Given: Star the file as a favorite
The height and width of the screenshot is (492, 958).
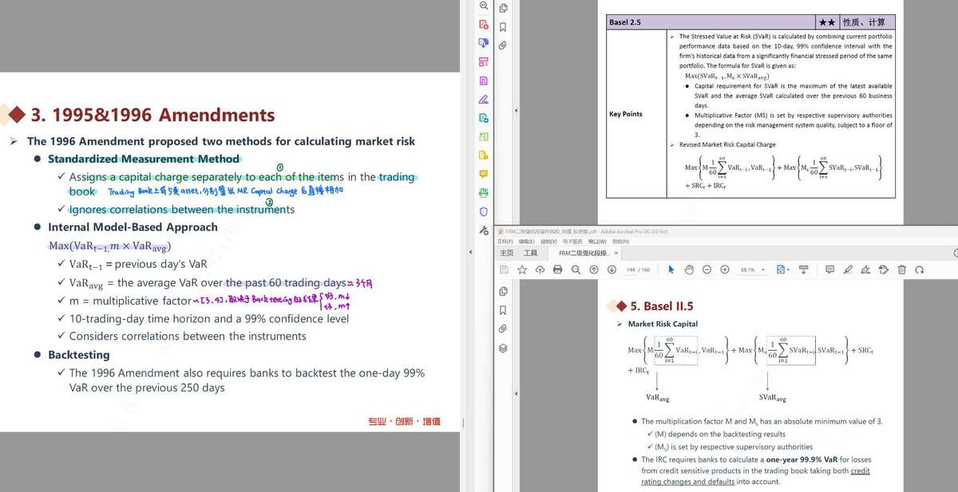Looking at the screenshot, I should 522,270.
